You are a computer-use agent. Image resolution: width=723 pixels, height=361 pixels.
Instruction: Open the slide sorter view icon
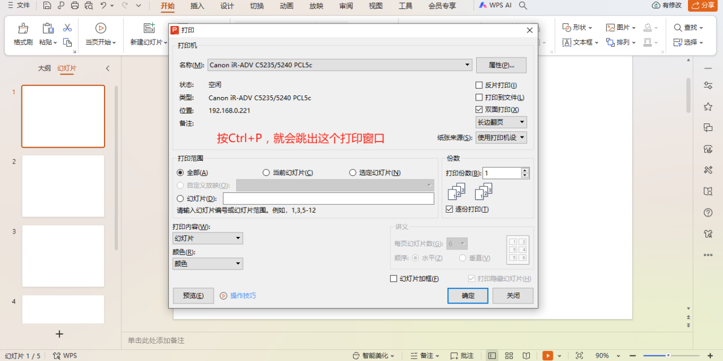[509, 355]
